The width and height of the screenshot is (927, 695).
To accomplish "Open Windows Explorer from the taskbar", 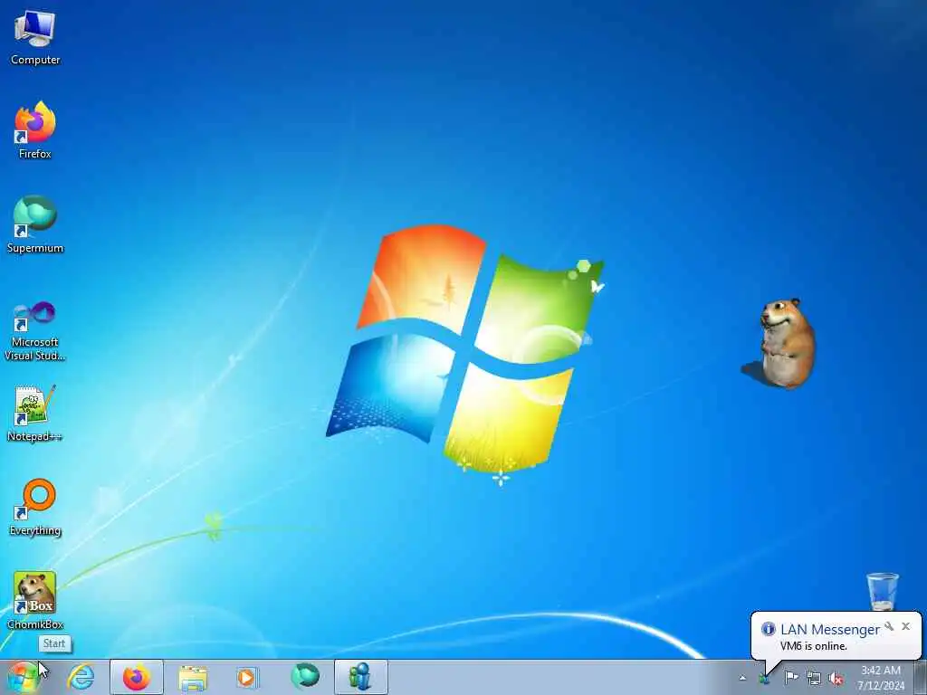I will click(193, 677).
